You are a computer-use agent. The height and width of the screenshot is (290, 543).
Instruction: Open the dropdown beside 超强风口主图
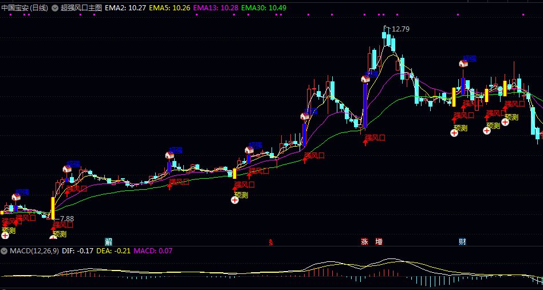(x=55, y=8)
